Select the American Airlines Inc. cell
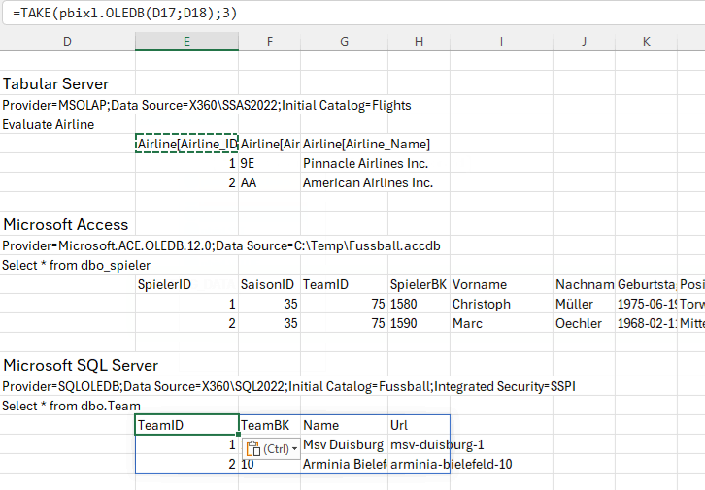705x490 pixels. 367,182
